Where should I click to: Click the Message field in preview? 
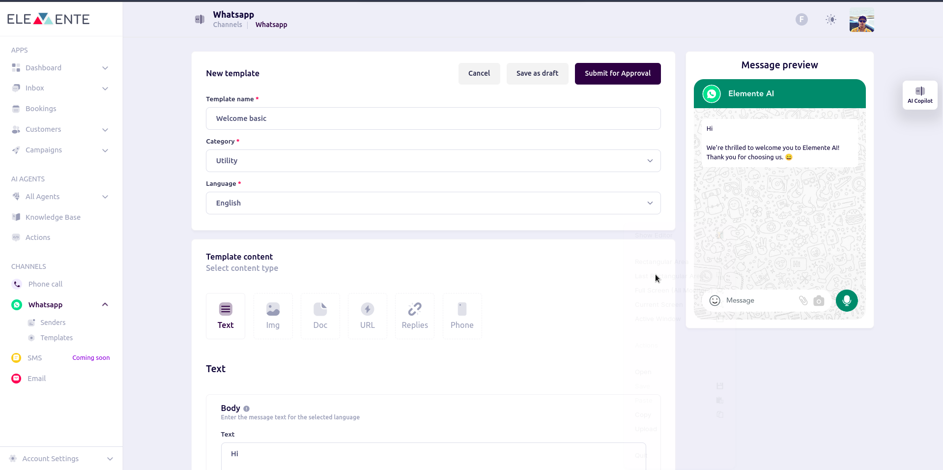coord(740,300)
